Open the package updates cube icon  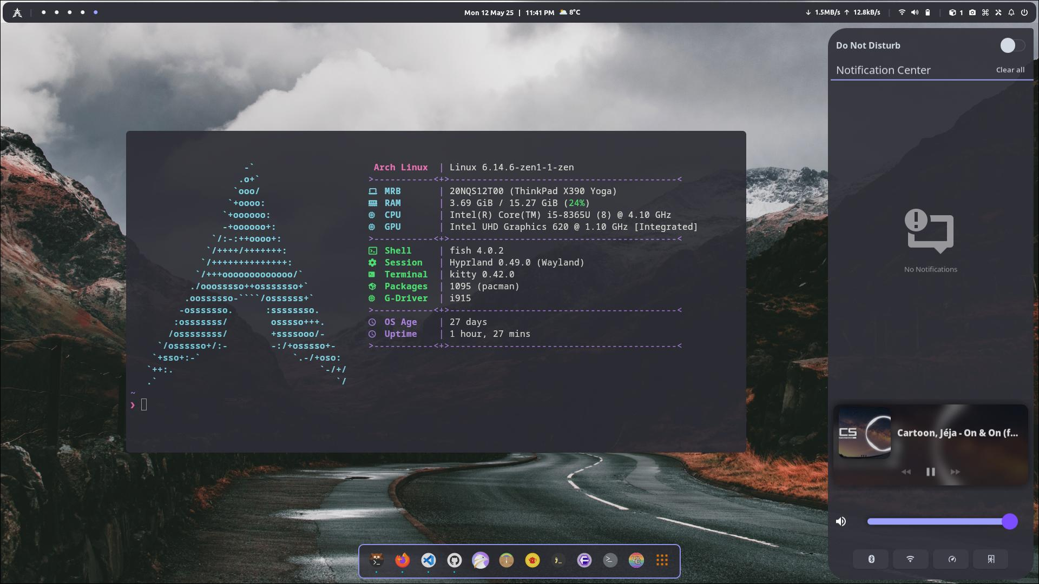click(x=956, y=12)
